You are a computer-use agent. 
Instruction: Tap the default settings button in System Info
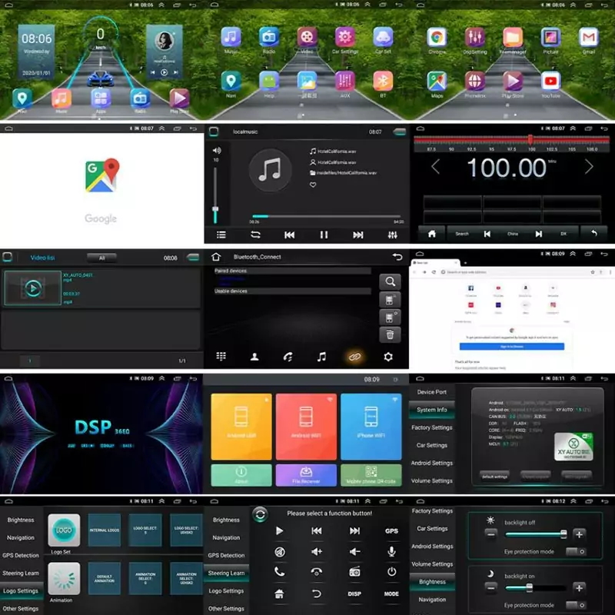[x=494, y=477]
